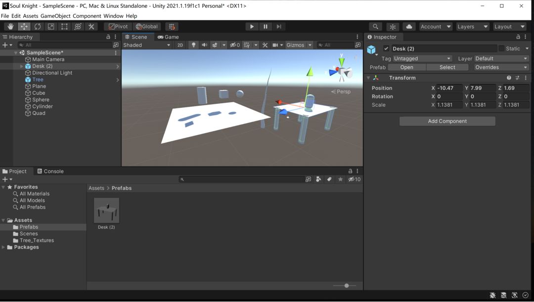
Task: Toggle 2D view in Scene
Action: 180,45
